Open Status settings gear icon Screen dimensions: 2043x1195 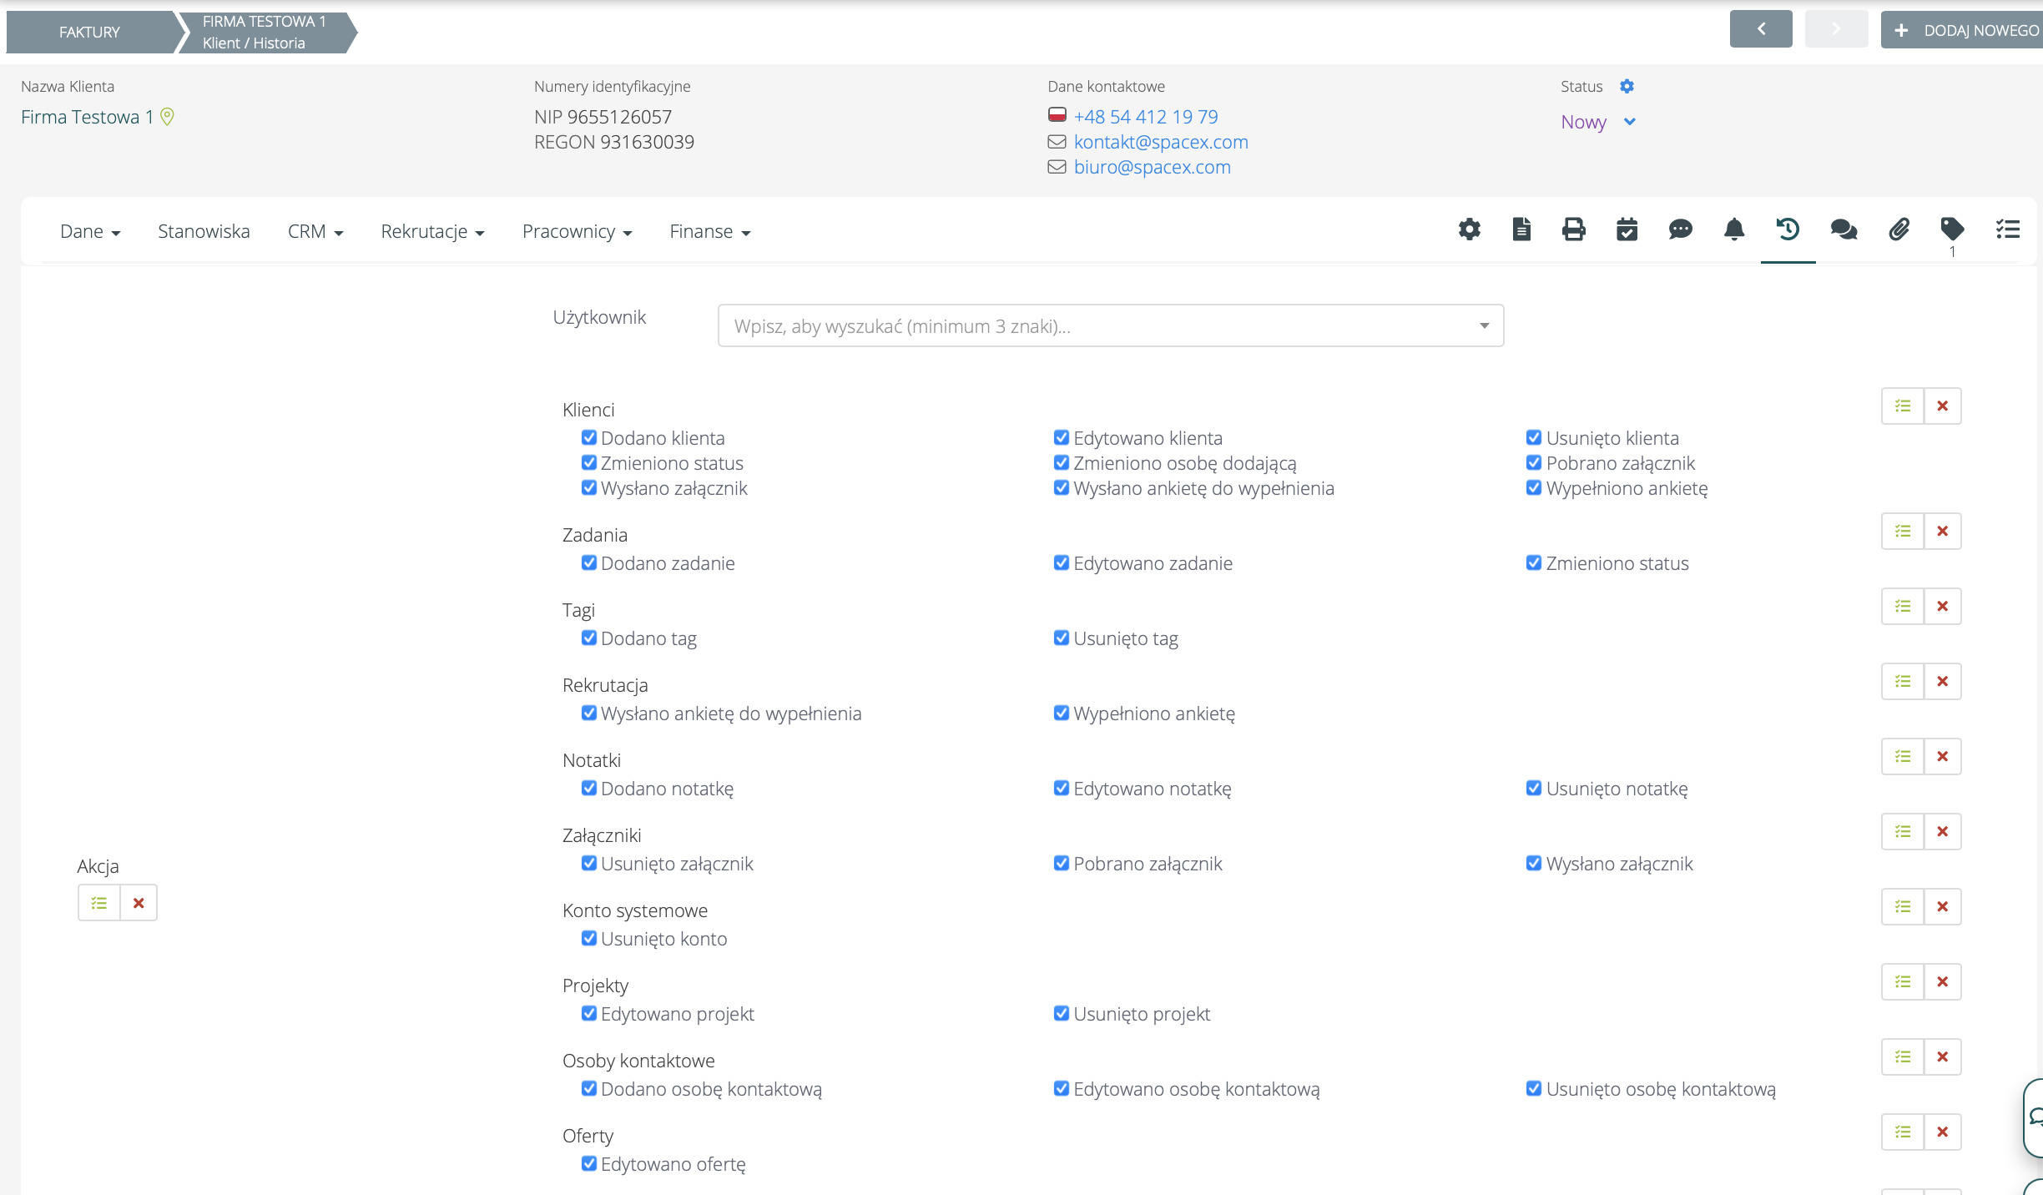(1627, 86)
